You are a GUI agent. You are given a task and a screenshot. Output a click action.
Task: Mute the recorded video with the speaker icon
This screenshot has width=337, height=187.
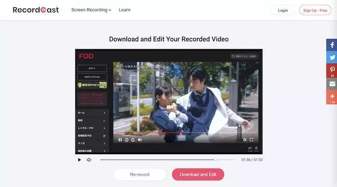(89, 160)
